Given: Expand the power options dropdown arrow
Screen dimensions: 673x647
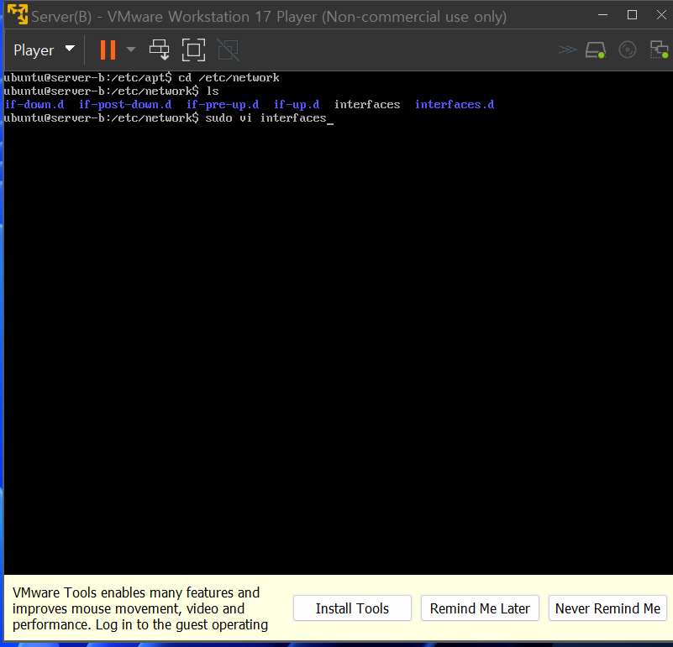Looking at the screenshot, I should (x=131, y=50).
